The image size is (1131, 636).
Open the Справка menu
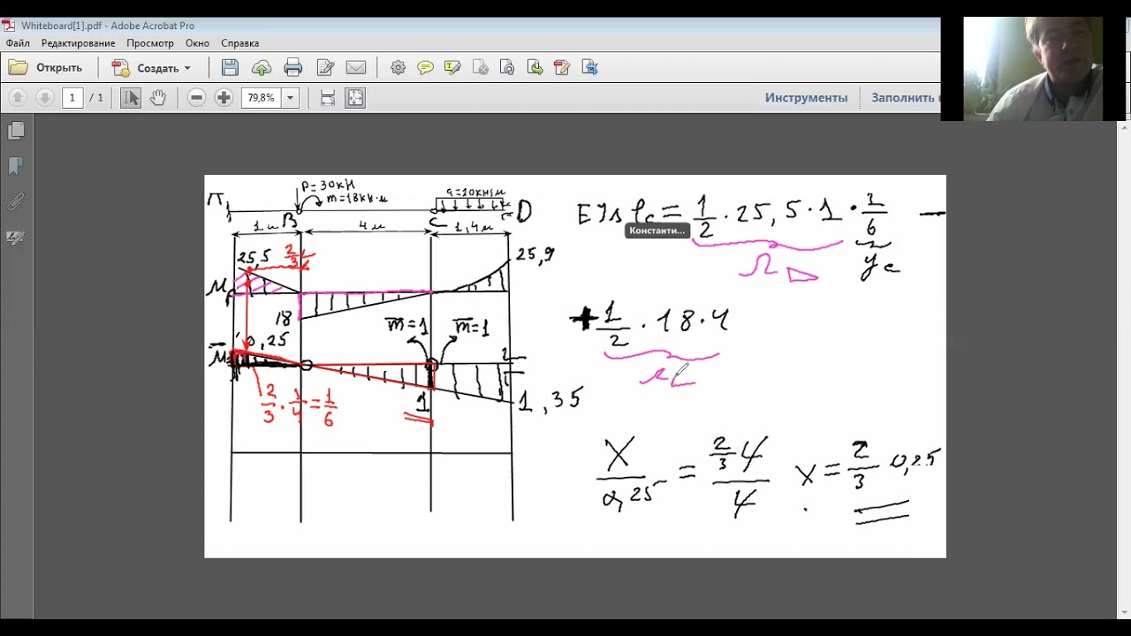[239, 43]
